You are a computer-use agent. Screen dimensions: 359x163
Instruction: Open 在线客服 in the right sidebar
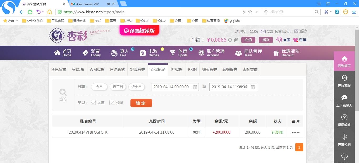point(344,81)
